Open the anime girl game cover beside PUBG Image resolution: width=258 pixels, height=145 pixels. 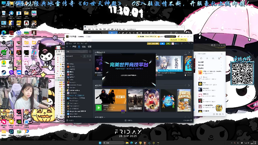[152, 100]
